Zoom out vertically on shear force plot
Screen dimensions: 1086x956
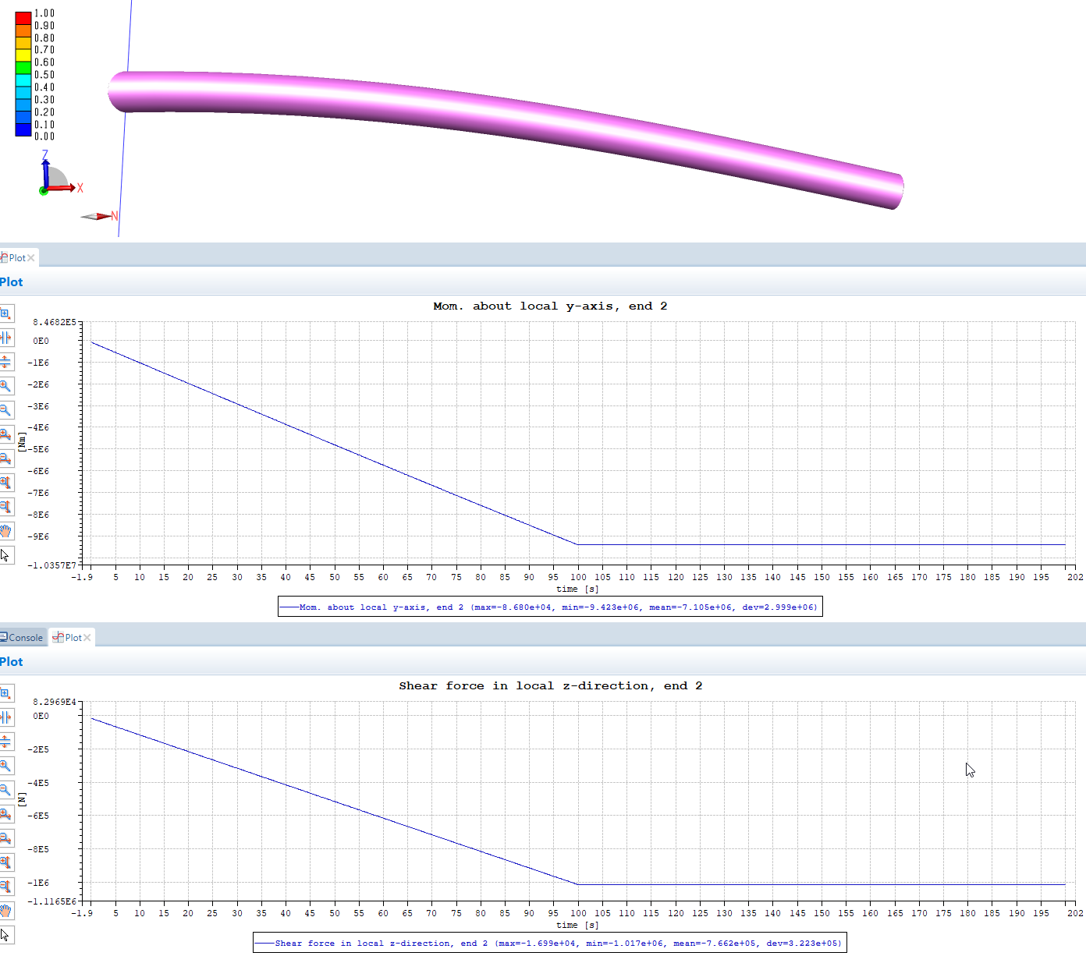tap(5, 887)
